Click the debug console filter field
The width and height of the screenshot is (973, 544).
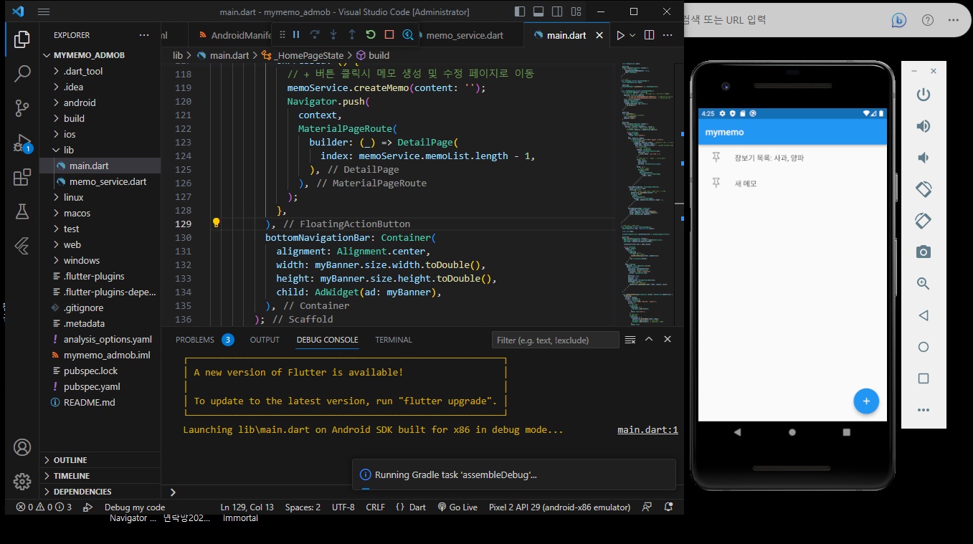(556, 340)
